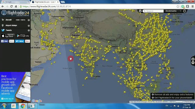Click the round down-arrow menu beside Search
This screenshot has width=195, height=109.
[x=140, y=11]
